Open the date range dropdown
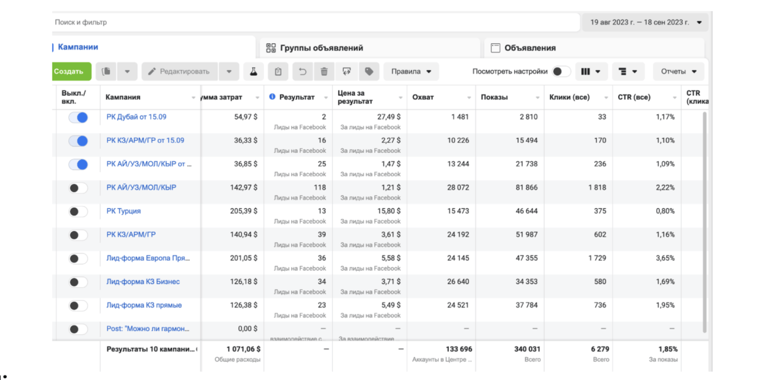This screenshot has width=782, height=380. [x=645, y=23]
